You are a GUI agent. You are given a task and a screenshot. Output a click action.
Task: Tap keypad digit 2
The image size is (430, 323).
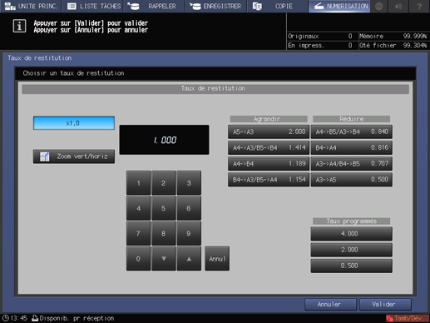point(164,183)
